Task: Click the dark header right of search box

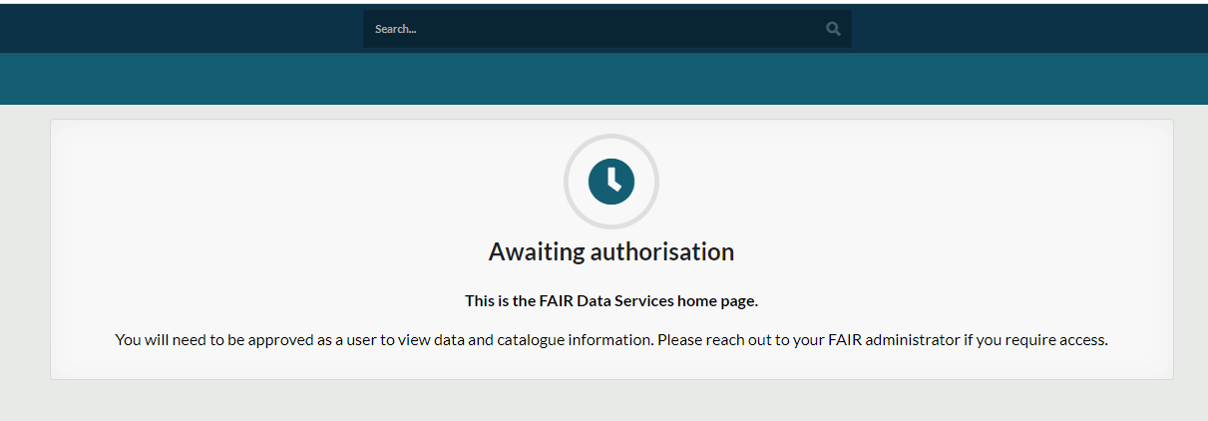Action: coord(1027,28)
